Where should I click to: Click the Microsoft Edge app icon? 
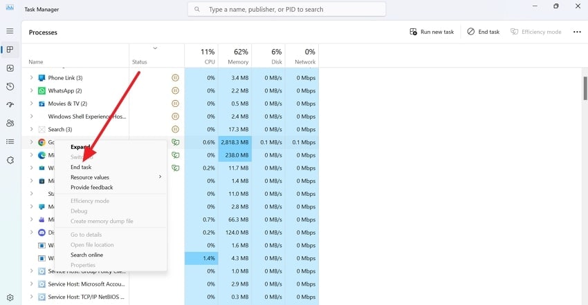42,155
